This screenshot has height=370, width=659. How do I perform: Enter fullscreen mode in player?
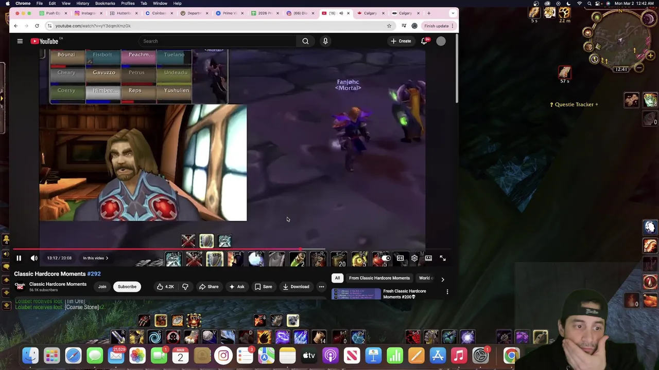442,258
